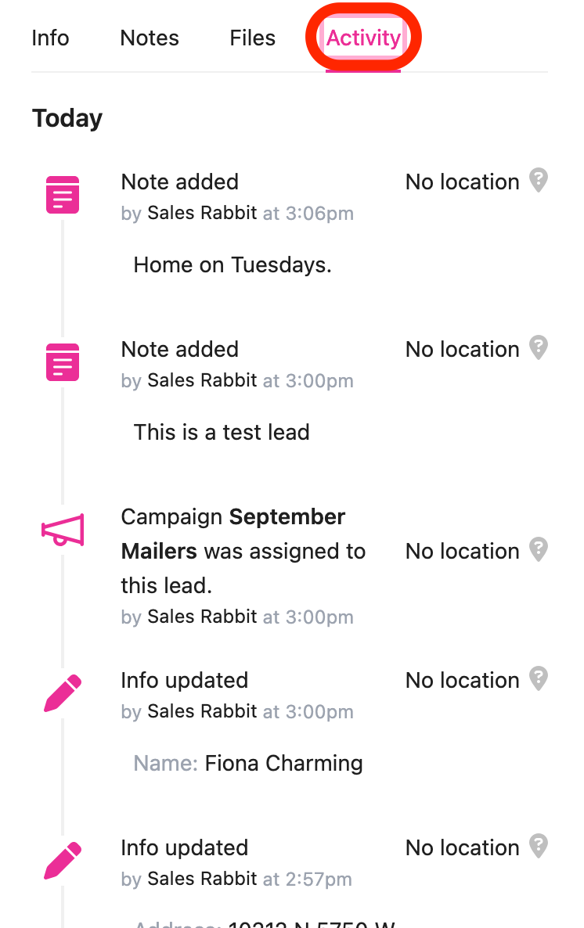This screenshot has width=584, height=928.
Task: Switch to the Files tab
Action: pos(252,38)
